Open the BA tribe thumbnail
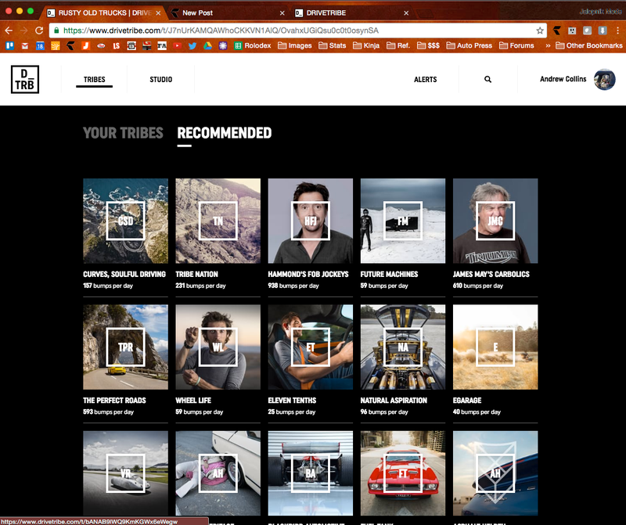 (310, 473)
